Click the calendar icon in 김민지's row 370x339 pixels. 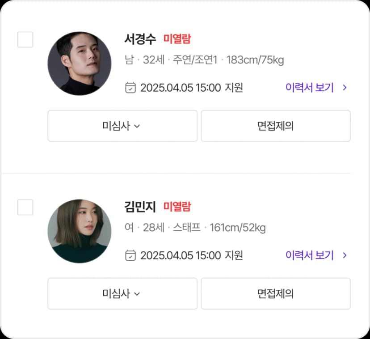coord(130,255)
